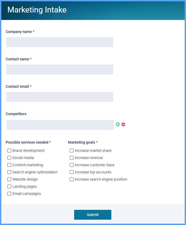Tick the Email campaigns checkbox
The width and height of the screenshot is (186, 225).
click(9, 194)
